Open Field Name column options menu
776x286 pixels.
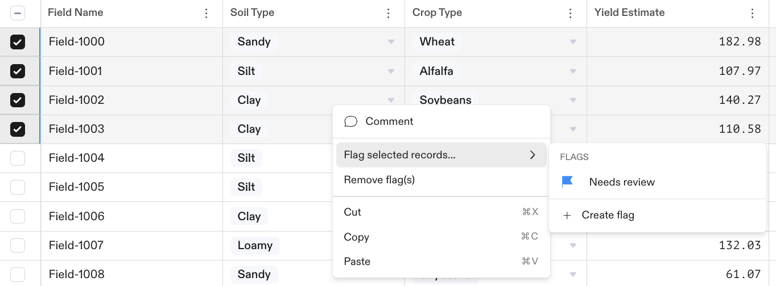click(207, 13)
